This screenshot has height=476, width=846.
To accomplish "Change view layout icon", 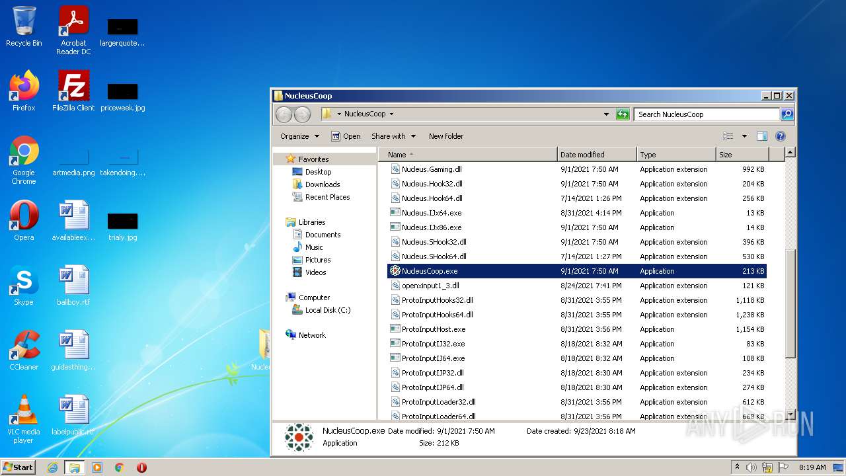I will point(728,136).
